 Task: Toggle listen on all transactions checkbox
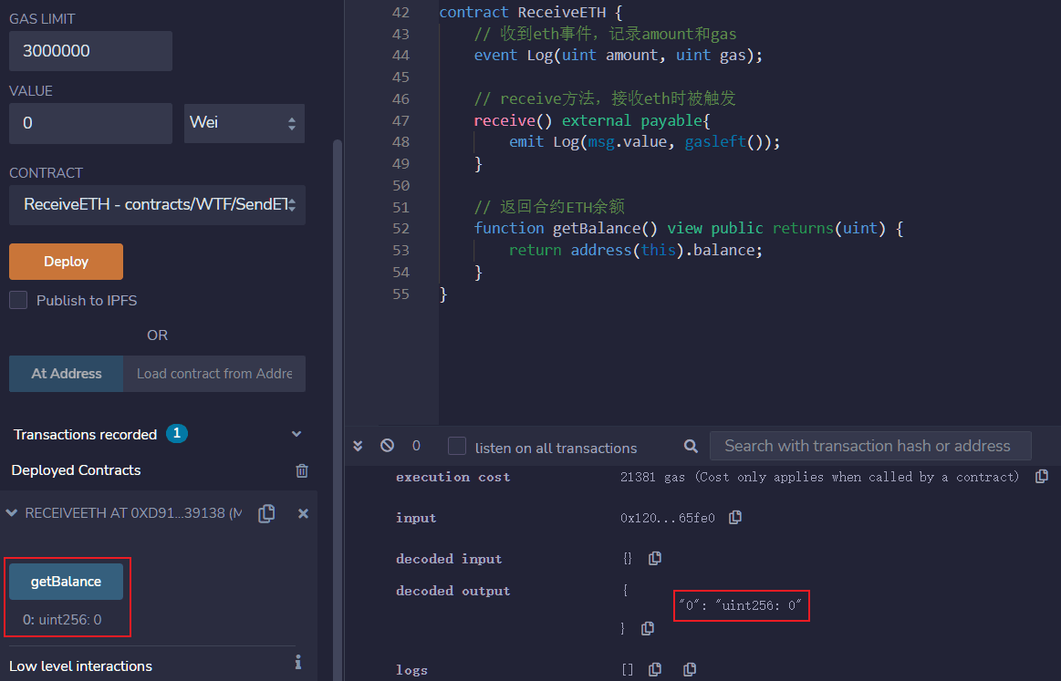tap(457, 447)
